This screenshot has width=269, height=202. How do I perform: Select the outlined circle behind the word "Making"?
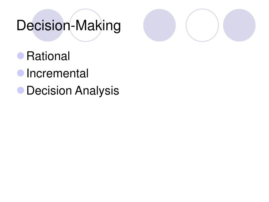coord(86,25)
